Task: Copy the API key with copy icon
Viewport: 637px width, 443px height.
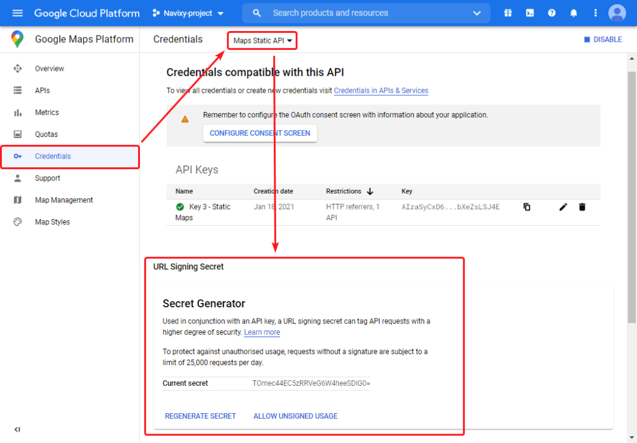Action: 527,207
